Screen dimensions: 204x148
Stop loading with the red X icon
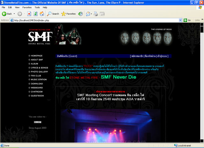point(29,14)
